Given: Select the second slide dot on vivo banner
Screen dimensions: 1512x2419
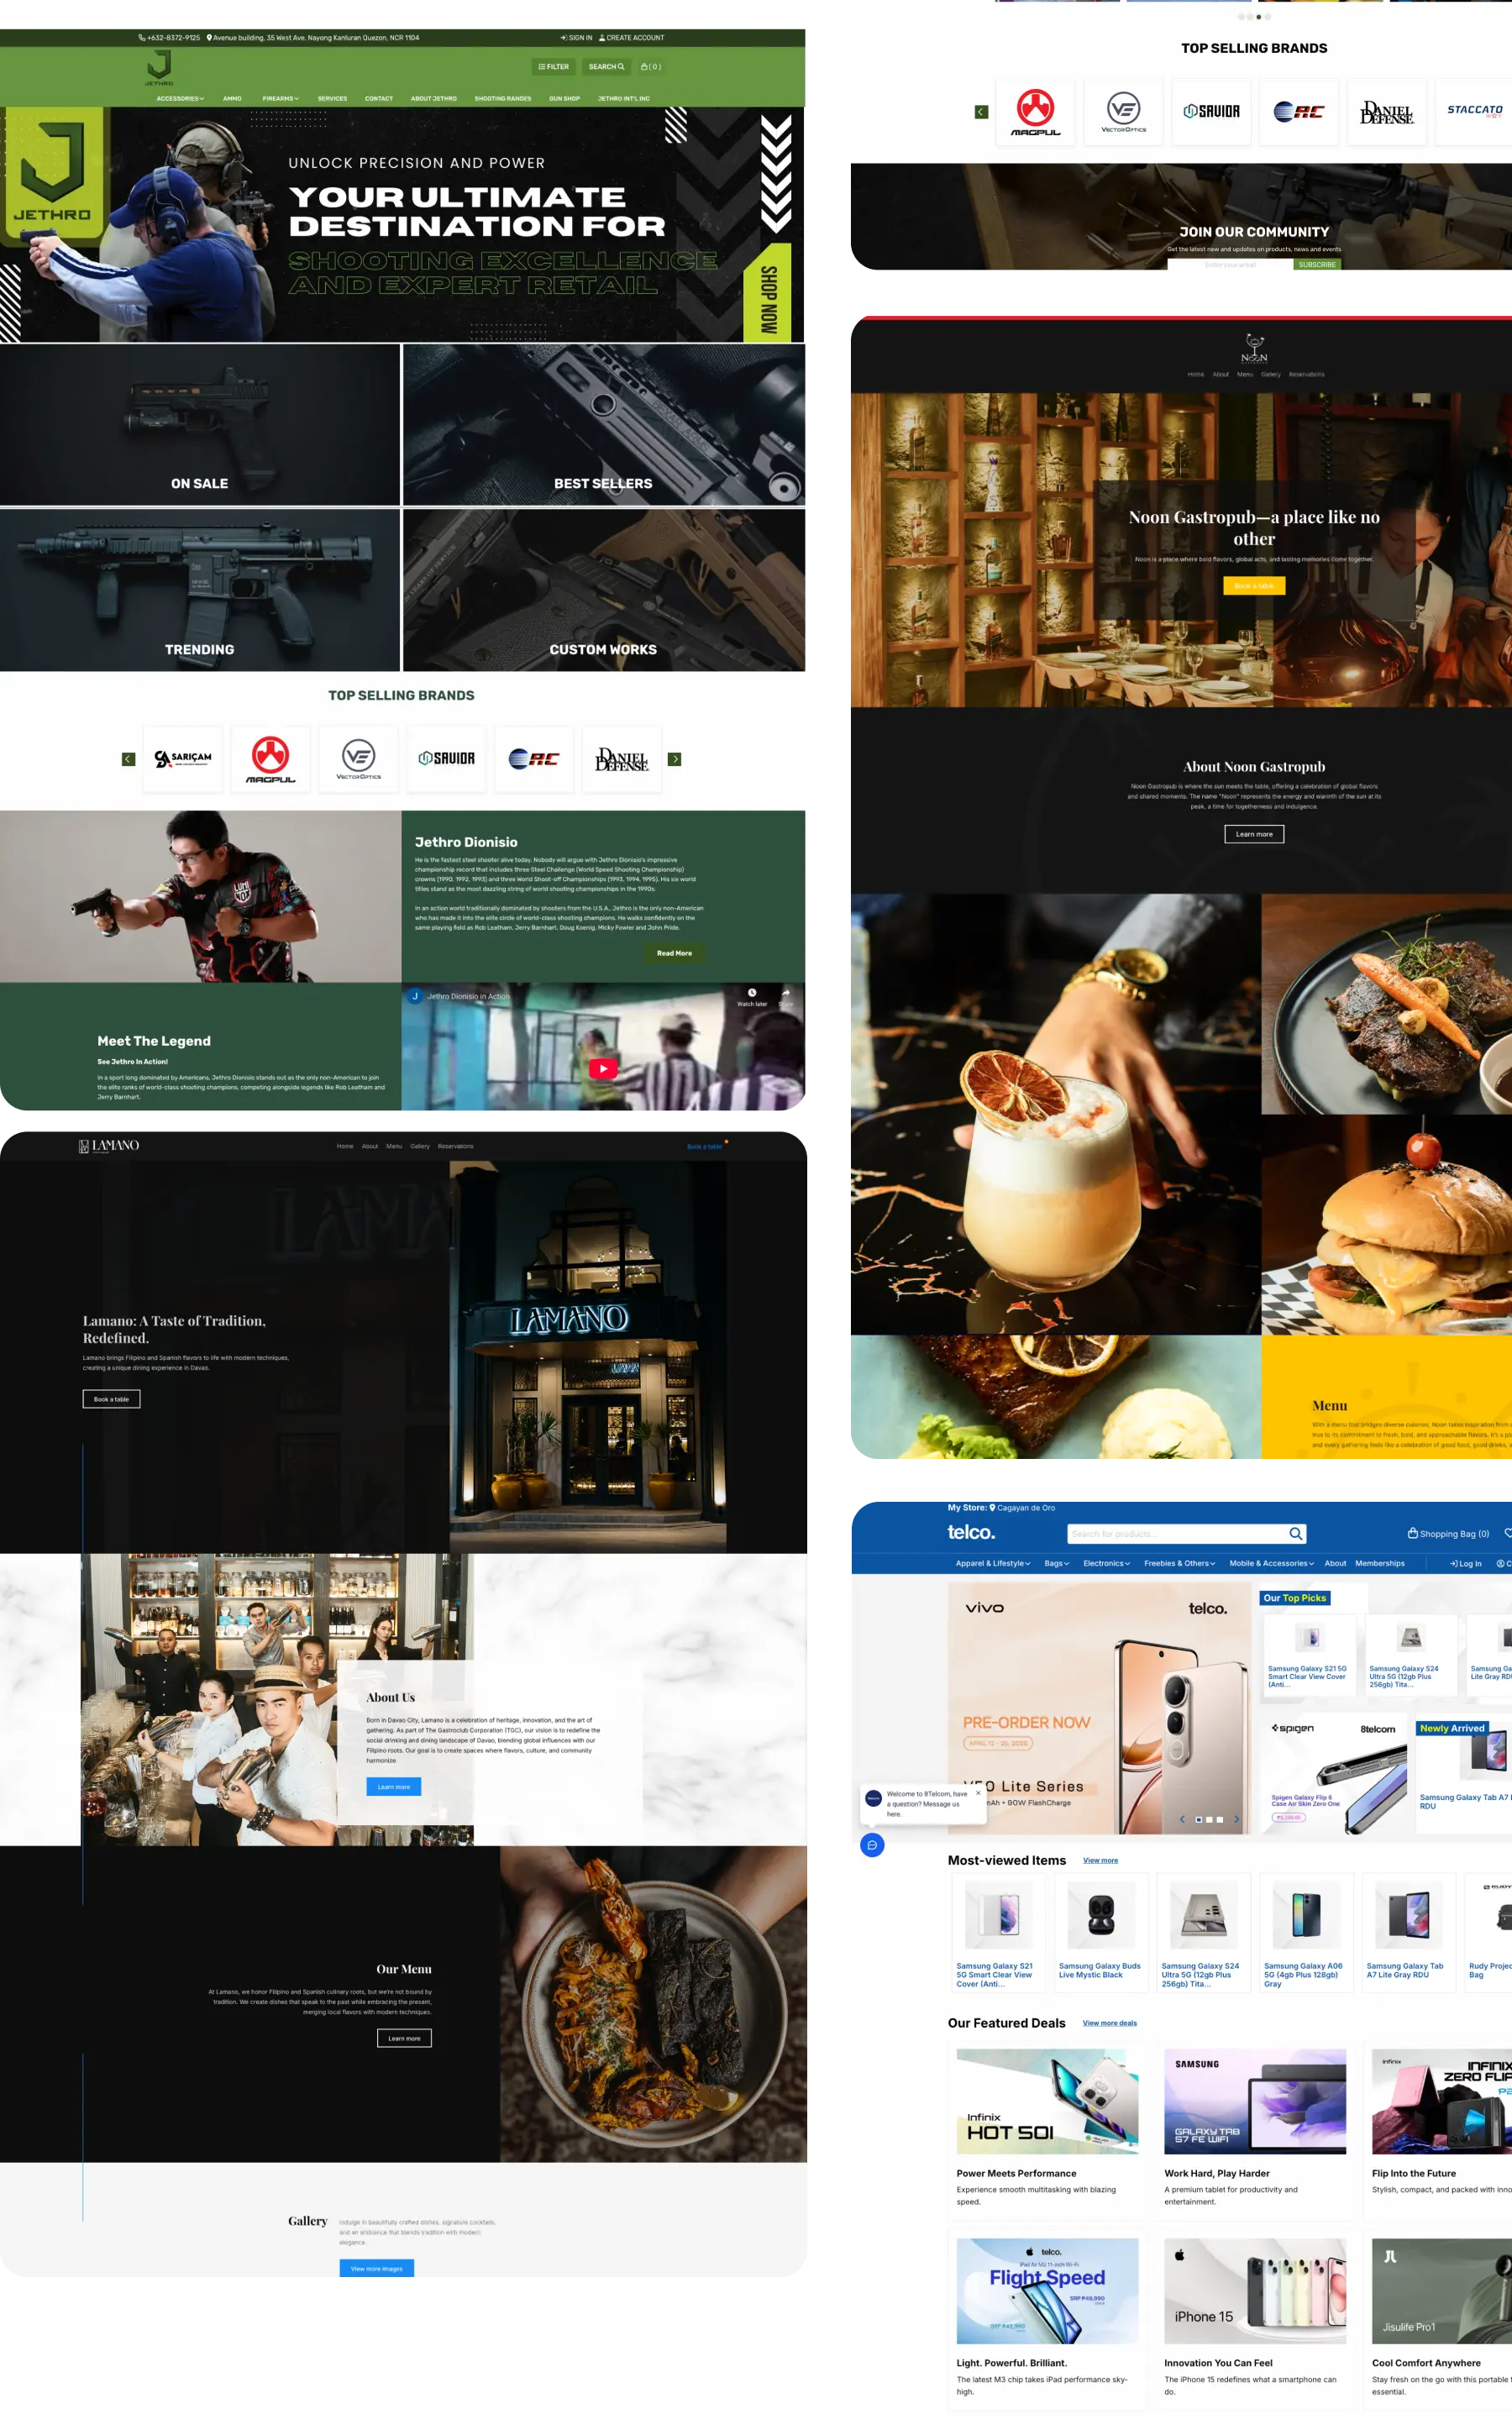Looking at the screenshot, I should pos(1209,1819).
